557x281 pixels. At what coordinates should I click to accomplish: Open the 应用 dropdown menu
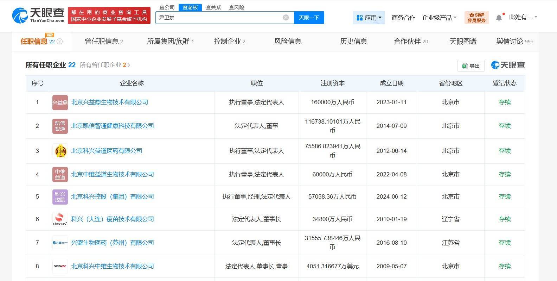point(369,18)
